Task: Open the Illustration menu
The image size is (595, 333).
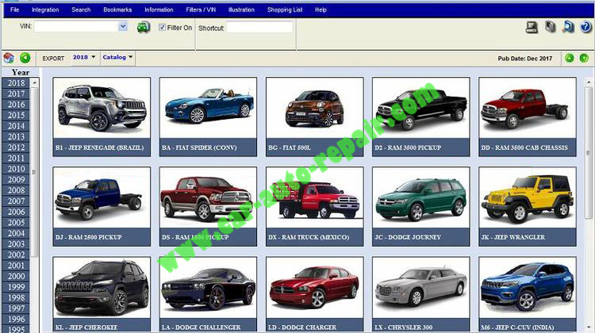Action: click(241, 10)
